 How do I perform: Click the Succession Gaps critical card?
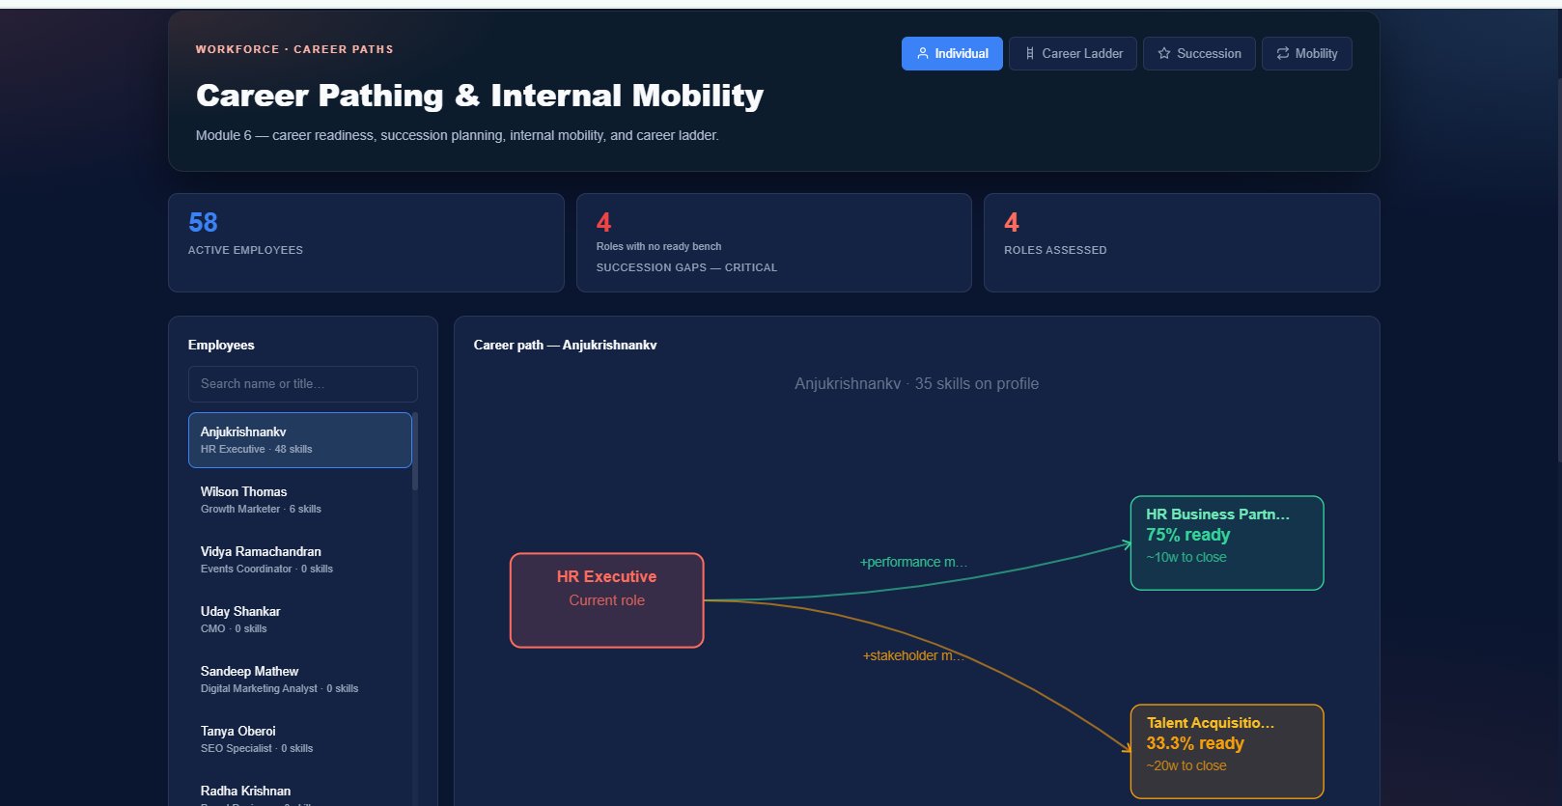[774, 242]
